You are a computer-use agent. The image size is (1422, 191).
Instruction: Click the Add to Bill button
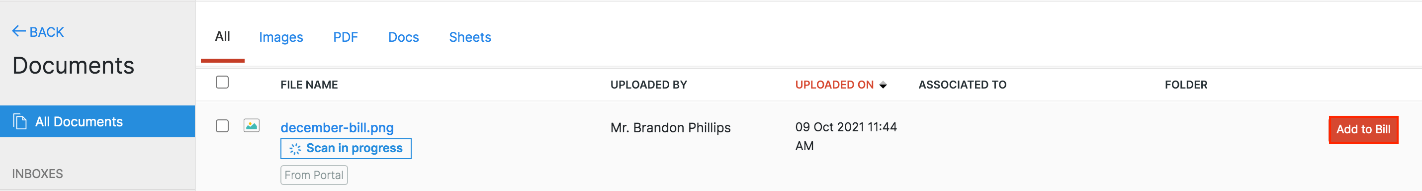pos(1363,130)
